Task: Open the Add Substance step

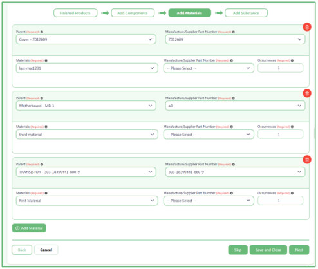Action: [246, 13]
